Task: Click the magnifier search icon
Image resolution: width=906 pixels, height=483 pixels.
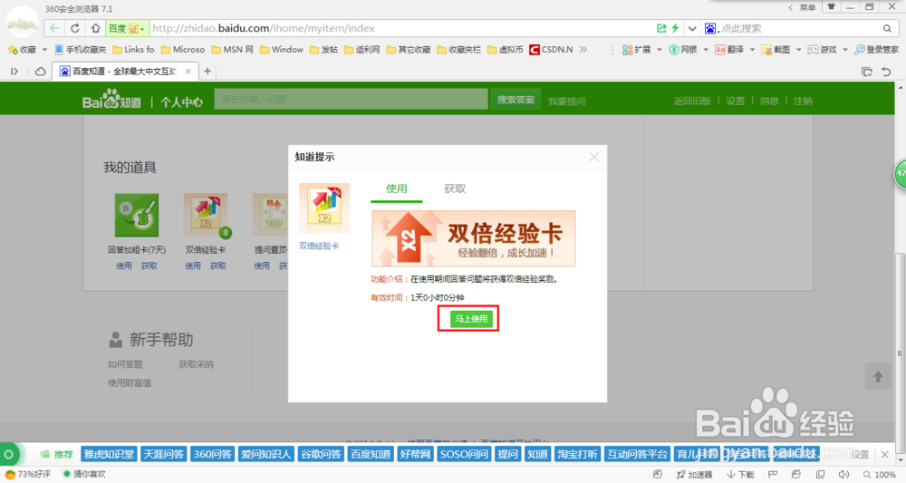Action: 887,28
